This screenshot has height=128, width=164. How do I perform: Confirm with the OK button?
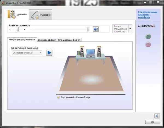(153, 122)
